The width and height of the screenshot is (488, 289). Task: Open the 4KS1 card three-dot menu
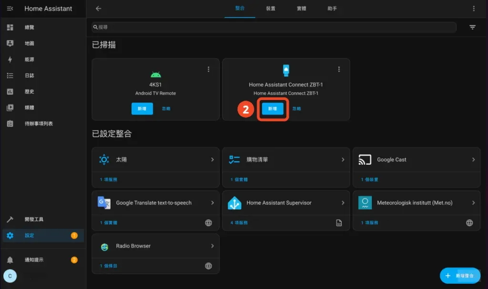(x=208, y=69)
